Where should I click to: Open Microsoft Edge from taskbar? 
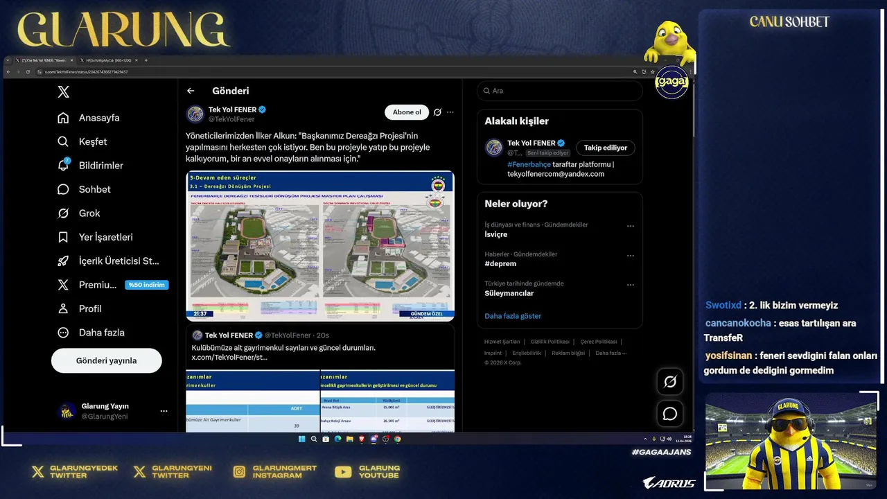click(338, 439)
